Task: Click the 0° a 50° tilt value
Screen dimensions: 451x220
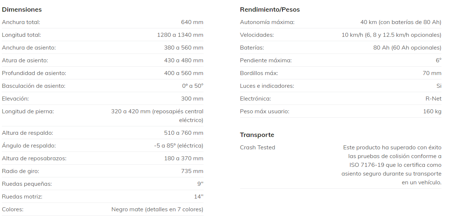Action: click(193, 86)
